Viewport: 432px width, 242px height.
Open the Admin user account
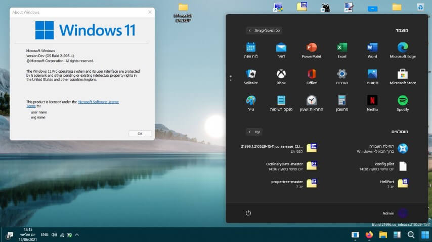[x=395, y=213]
